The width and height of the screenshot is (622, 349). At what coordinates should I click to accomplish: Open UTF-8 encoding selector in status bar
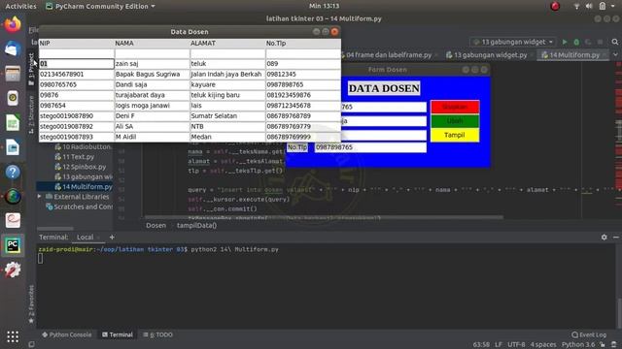pyautogui.click(x=516, y=345)
